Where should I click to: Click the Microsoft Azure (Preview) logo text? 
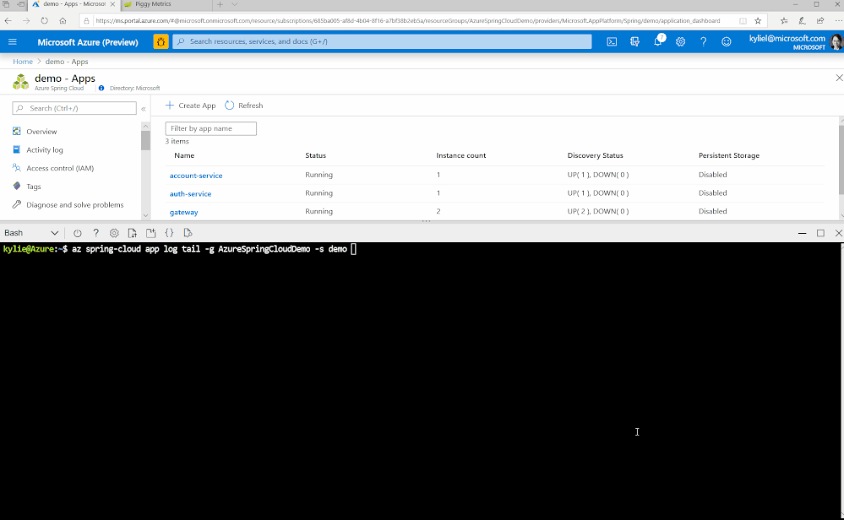[88, 42]
